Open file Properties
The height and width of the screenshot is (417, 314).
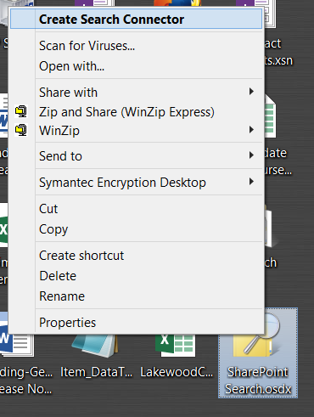136,322
